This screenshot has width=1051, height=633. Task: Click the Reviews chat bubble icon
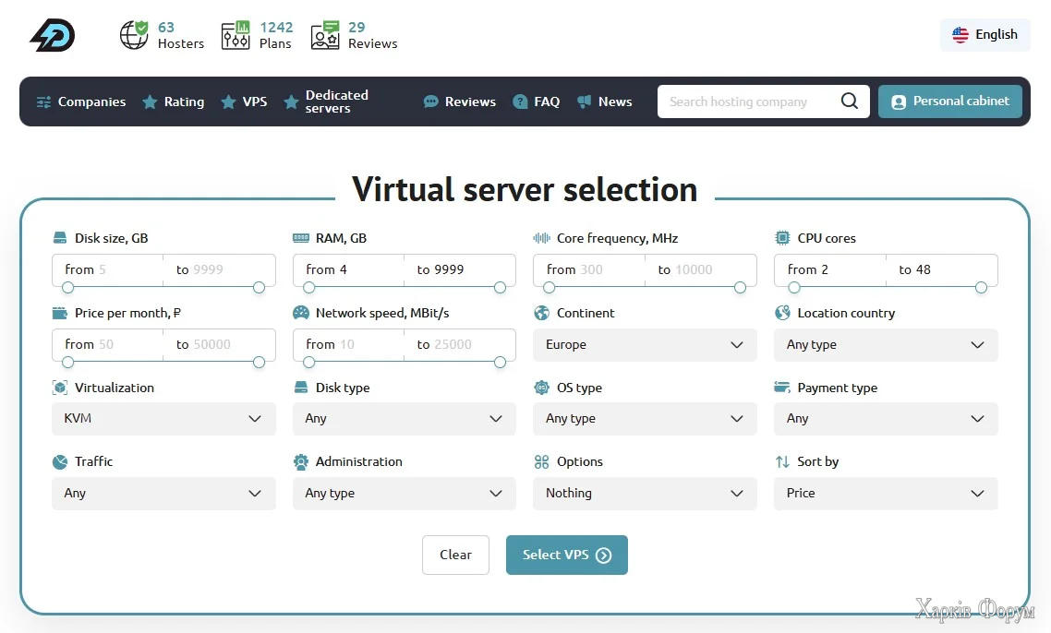430,102
